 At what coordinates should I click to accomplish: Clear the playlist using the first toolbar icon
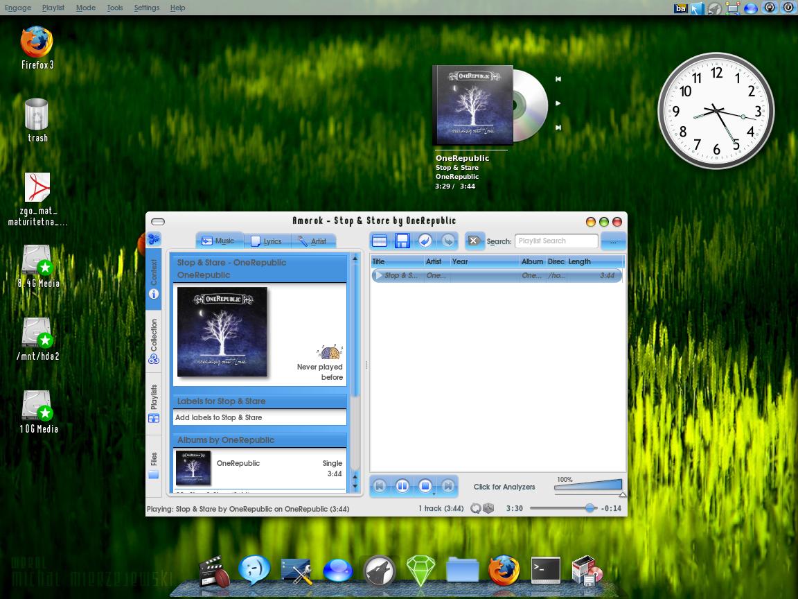(x=380, y=241)
